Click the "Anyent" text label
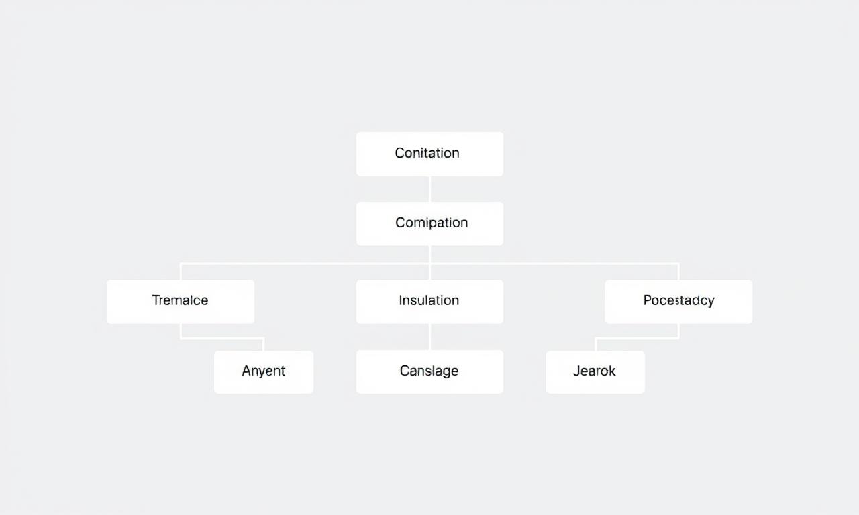859x515 pixels. point(263,371)
